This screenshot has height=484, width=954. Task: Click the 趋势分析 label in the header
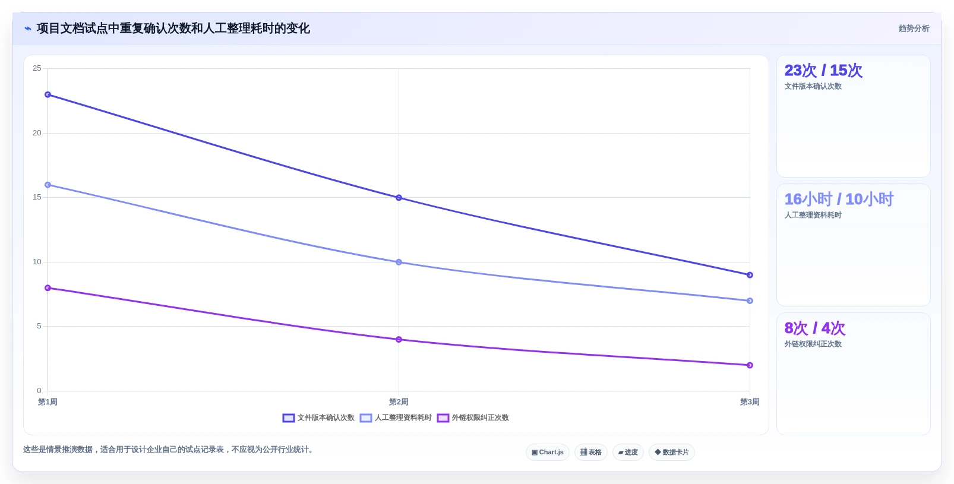coord(914,29)
